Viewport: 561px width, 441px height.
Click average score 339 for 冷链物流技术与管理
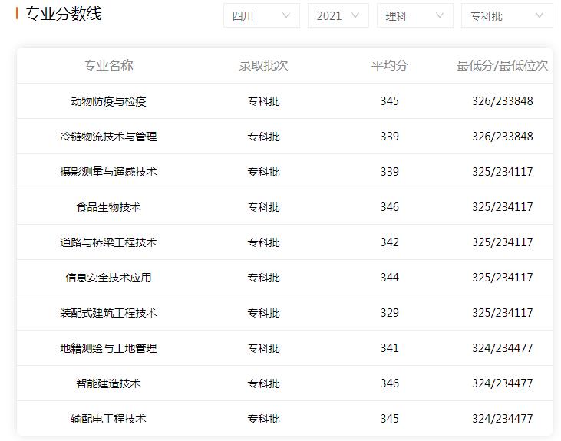click(390, 137)
